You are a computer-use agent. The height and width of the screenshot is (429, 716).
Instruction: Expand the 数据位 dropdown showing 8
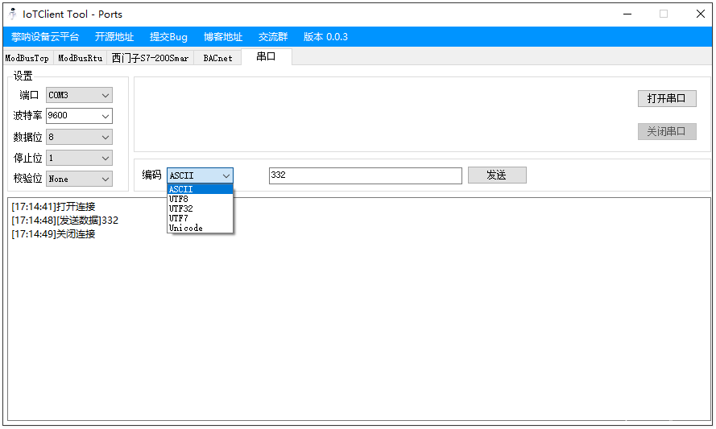click(79, 137)
